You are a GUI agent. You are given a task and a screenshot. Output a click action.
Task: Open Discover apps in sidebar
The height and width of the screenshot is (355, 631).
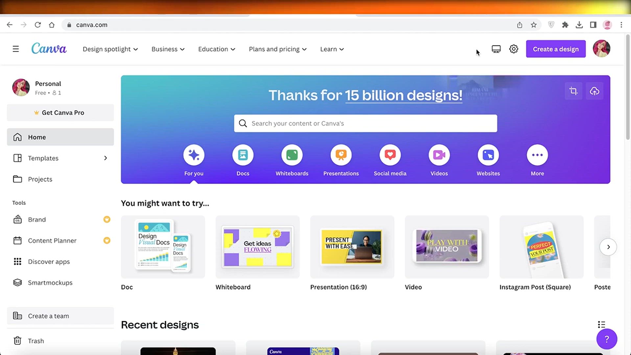(60, 261)
